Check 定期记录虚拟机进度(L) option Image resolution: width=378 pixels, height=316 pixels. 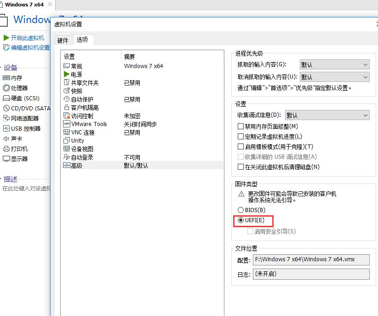tap(241, 136)
